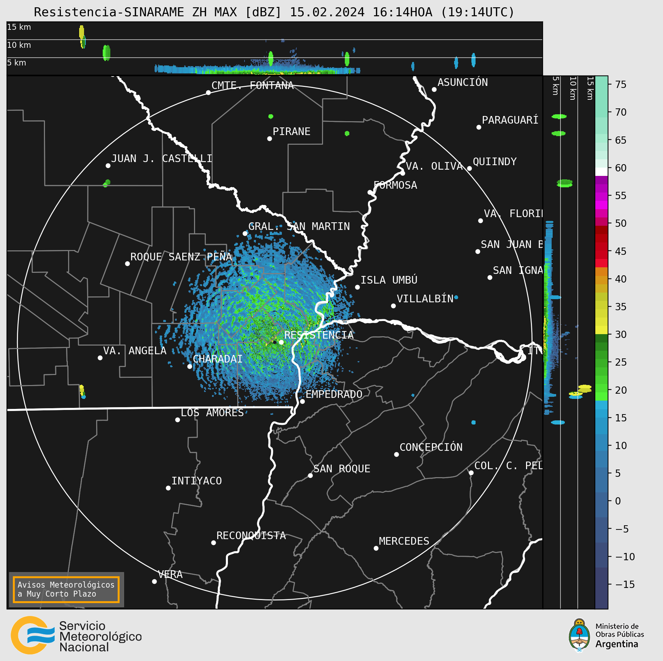Click the white dot marking Pirane

tap(269, 139)
